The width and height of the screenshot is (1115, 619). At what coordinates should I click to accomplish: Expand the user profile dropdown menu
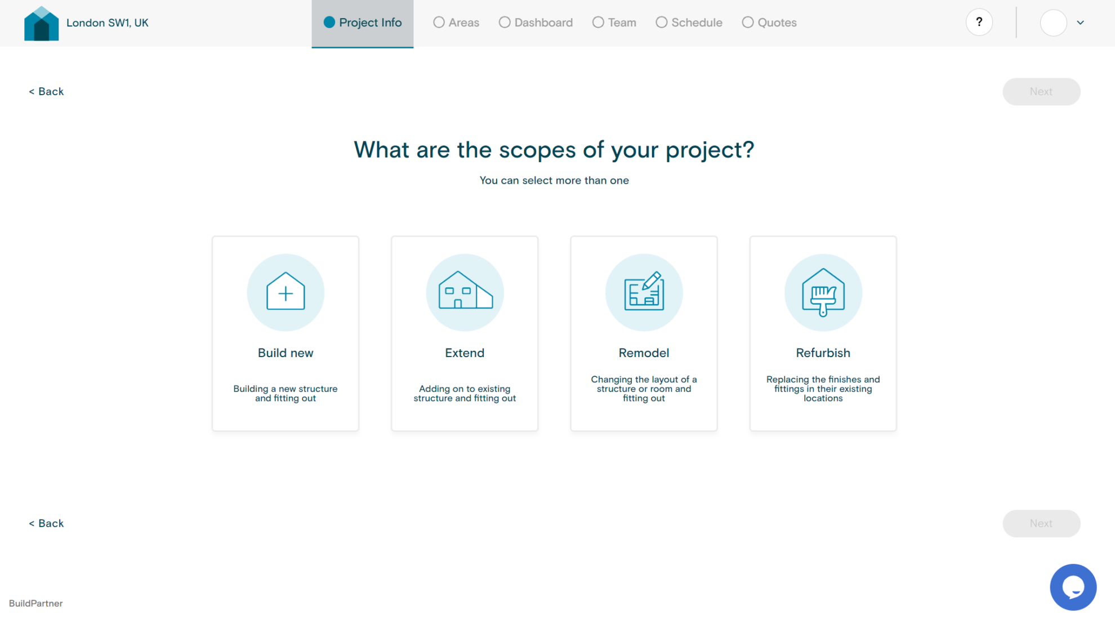point(1080,23)
